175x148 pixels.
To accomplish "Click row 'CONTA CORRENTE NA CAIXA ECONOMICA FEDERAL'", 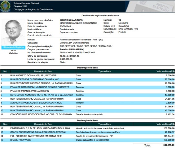I will (x=87, y=132).
